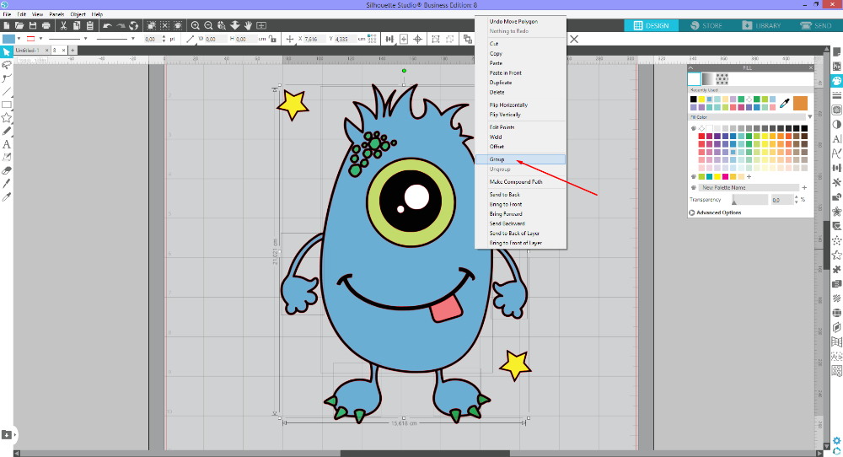843x457 pixels.
Task: Select the eyedropper tool in left toolbar
Action: (7, 196)
